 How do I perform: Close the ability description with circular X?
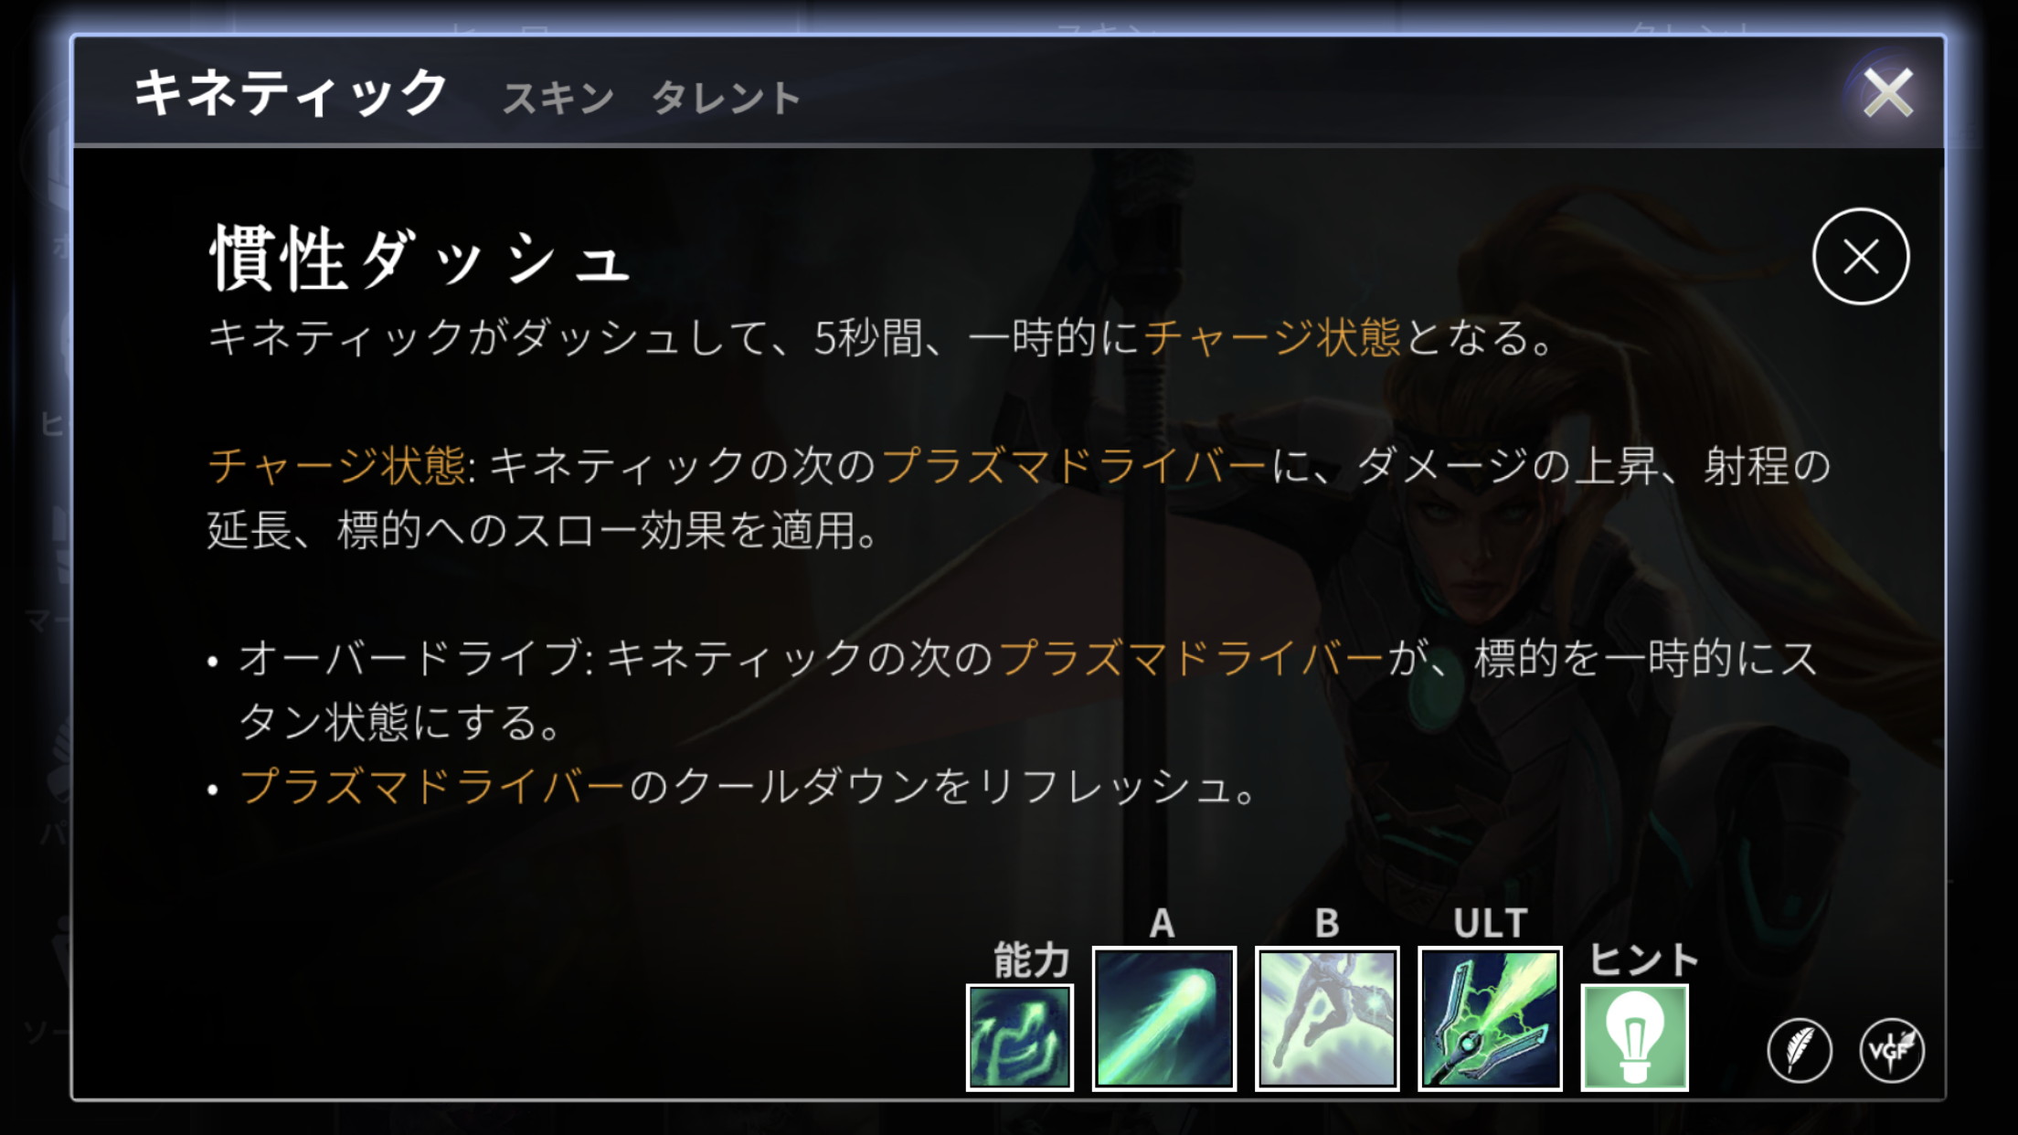1861,256
